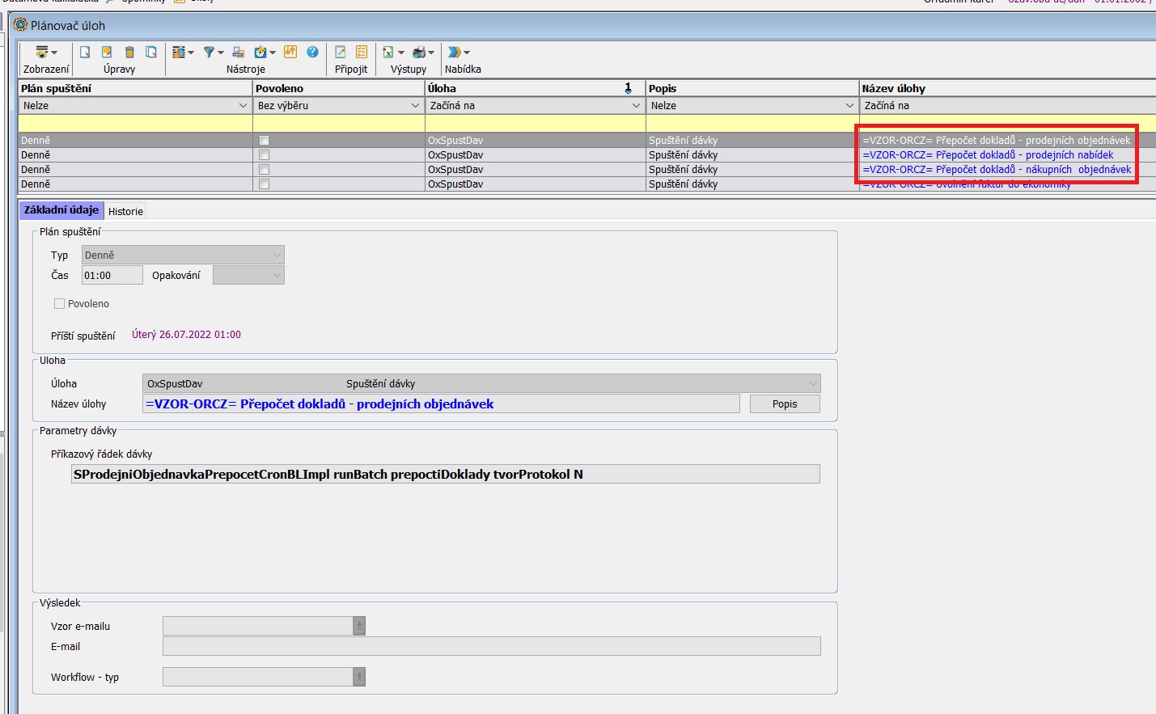Switch to the Historie tab
The width and height of the screenshot is (1156, 714).
[x=125, y=212]
